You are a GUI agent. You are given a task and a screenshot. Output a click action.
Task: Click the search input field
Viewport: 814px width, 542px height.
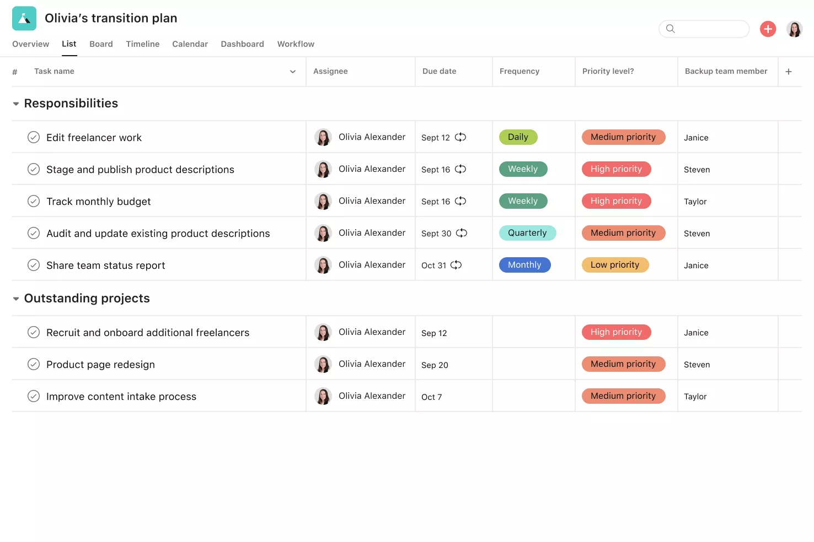[704, 29]
